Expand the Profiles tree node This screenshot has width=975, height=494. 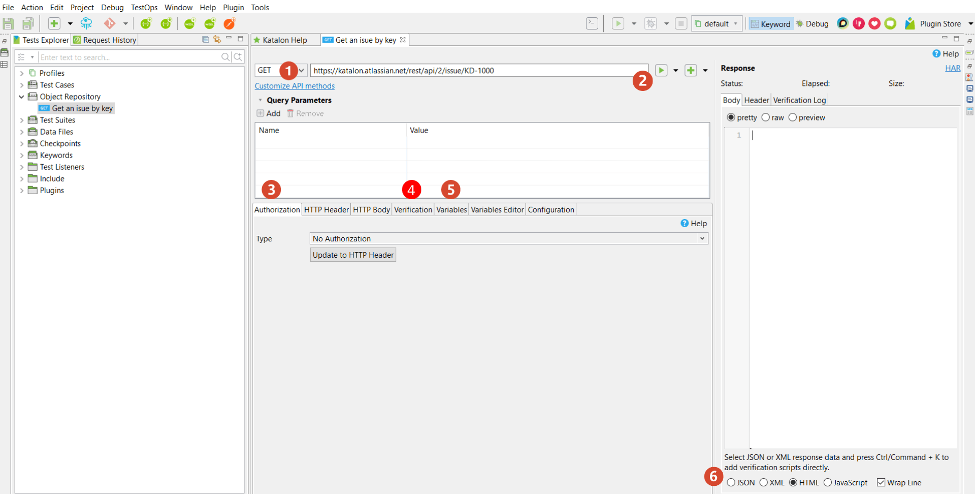tap(22, 73)
